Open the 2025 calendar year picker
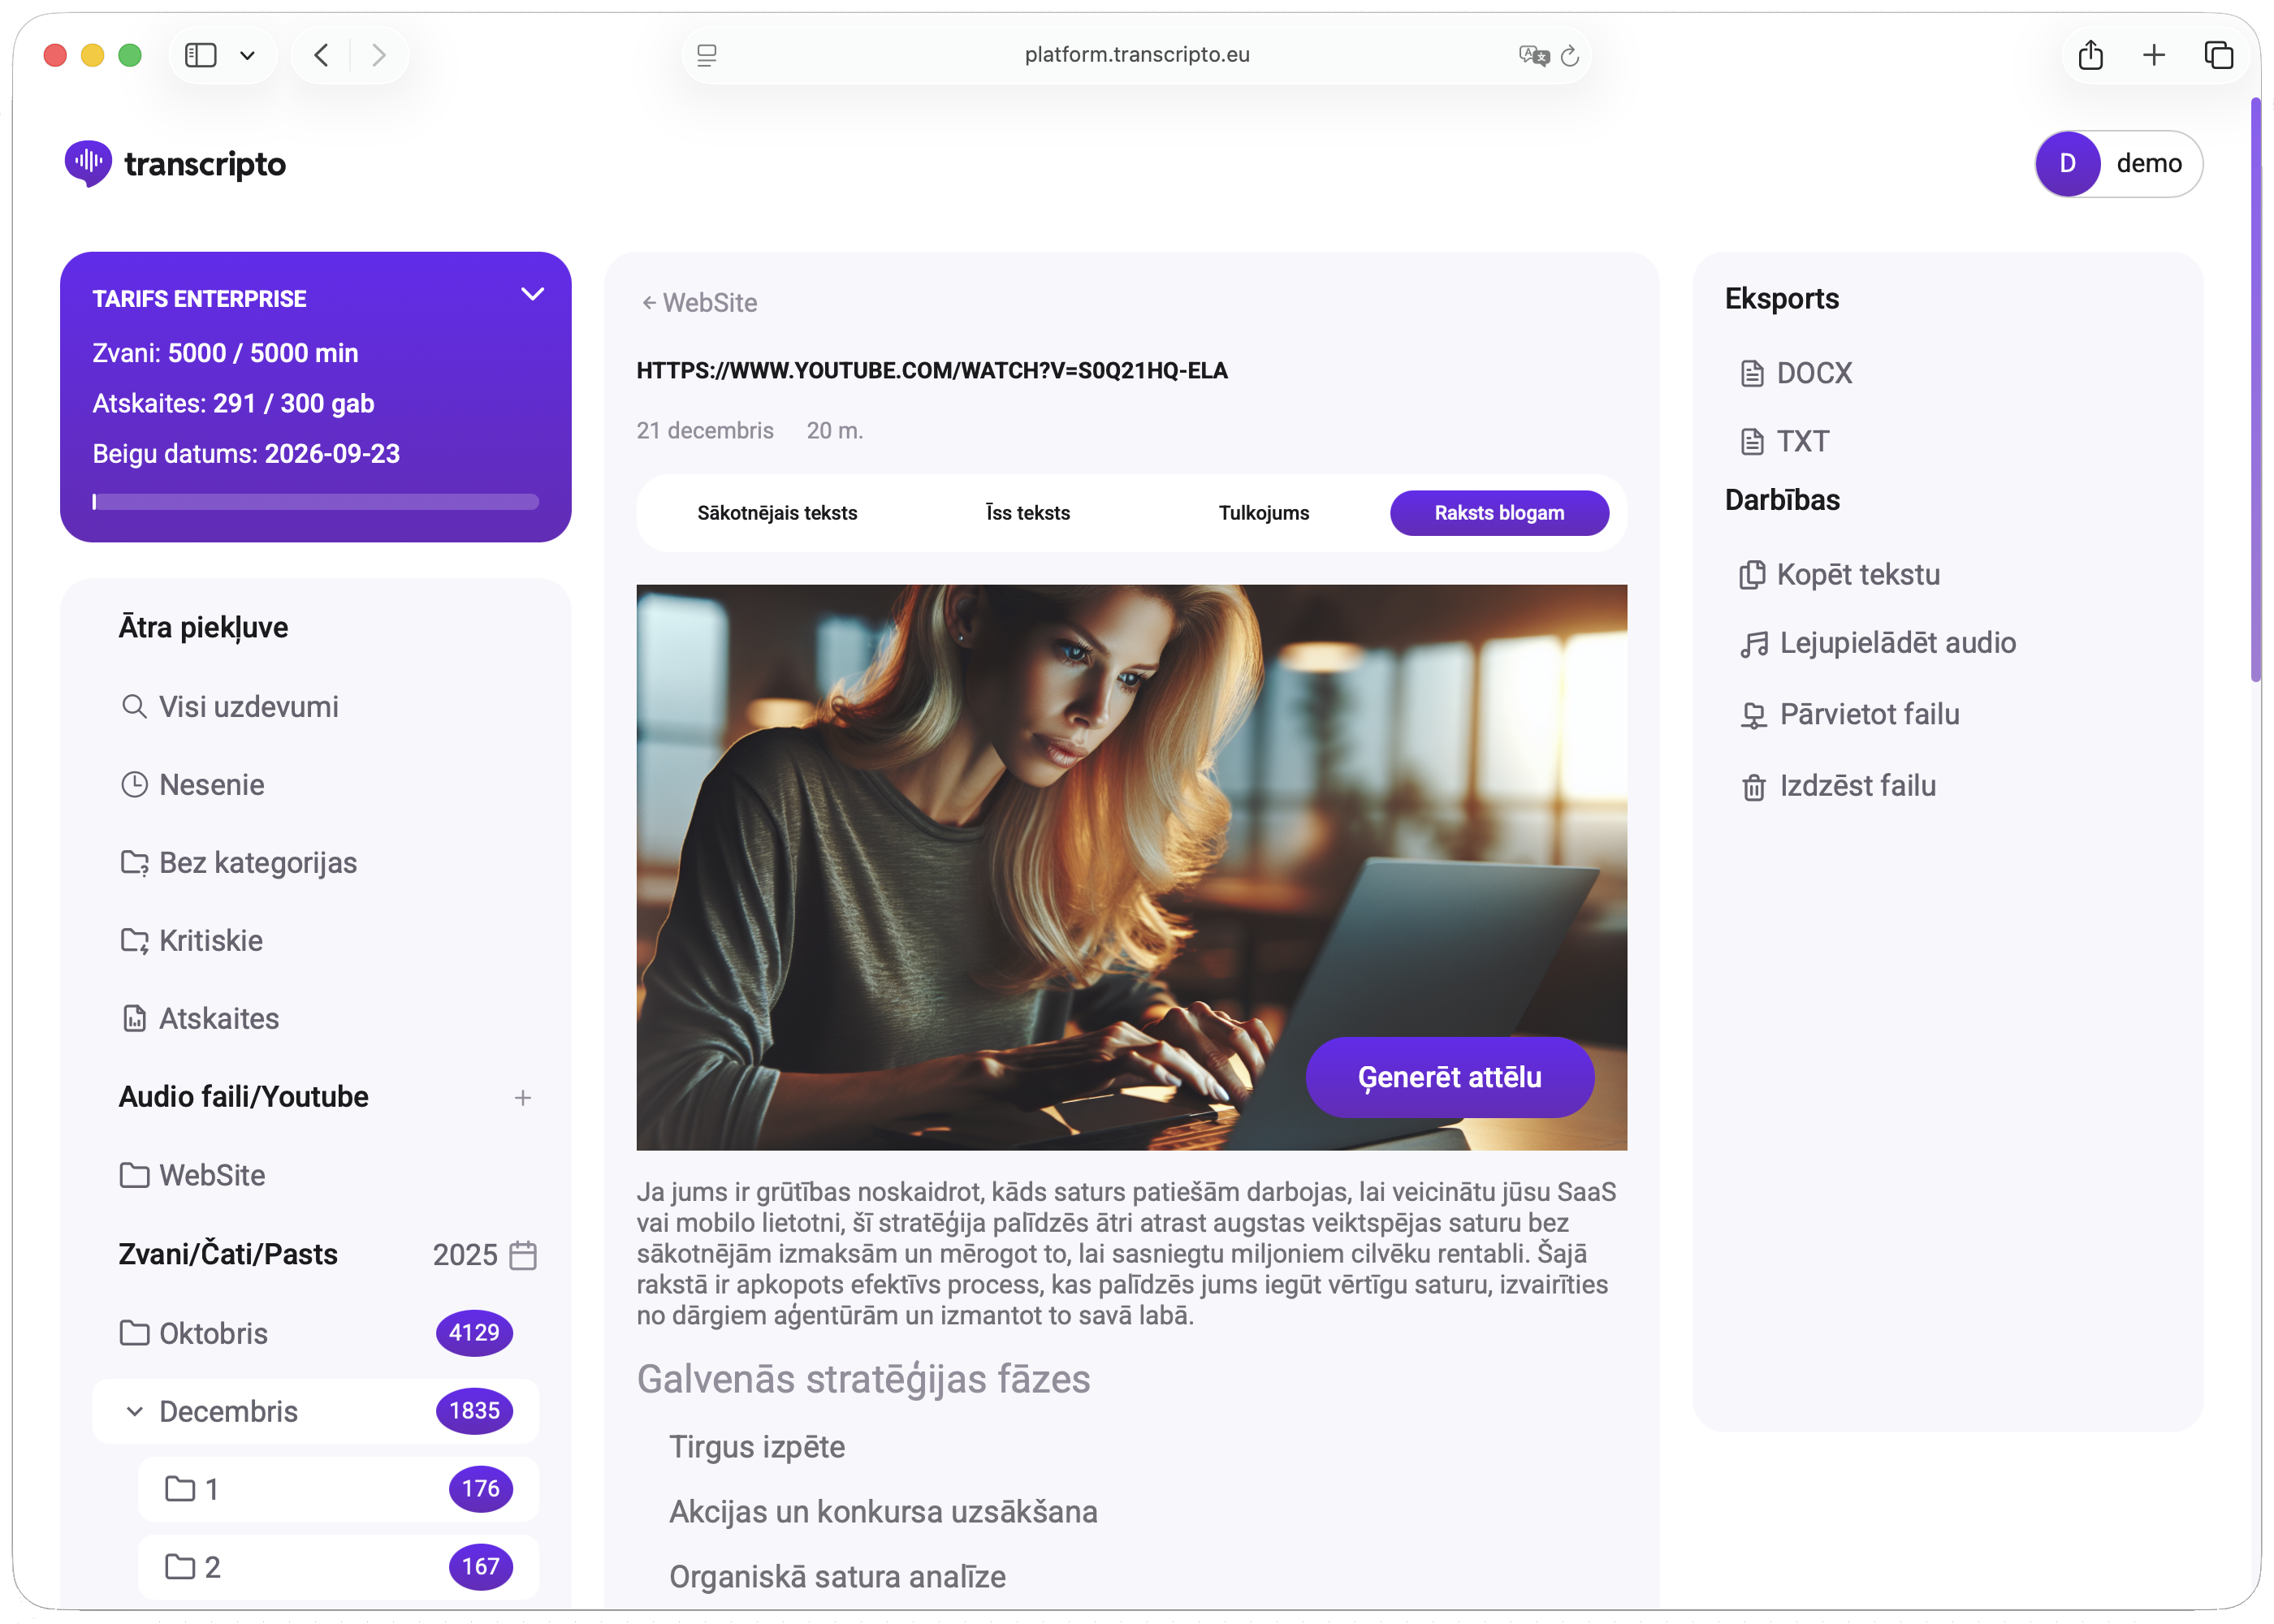The width and height of the screenshot is (2274, 1624). coord(522,1255)
